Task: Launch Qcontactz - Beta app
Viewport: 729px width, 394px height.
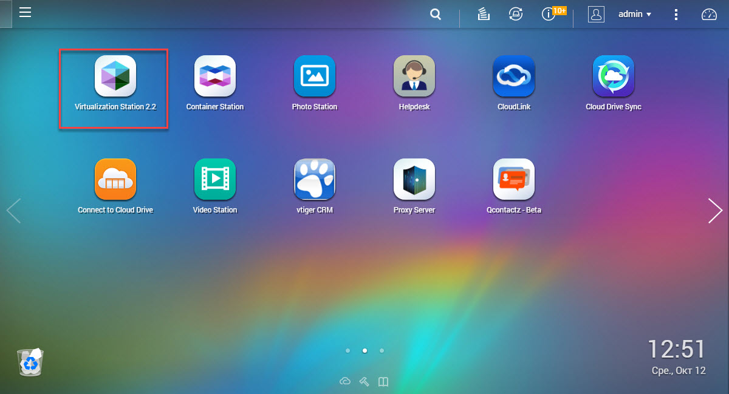Action: click(x=514, y=180)
